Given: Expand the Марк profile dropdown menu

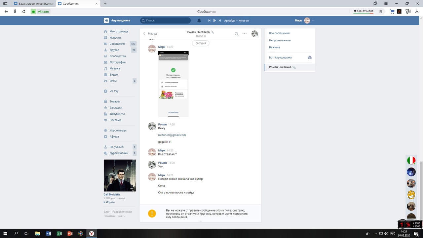Looking at the screenshot, I should (312, 20).
